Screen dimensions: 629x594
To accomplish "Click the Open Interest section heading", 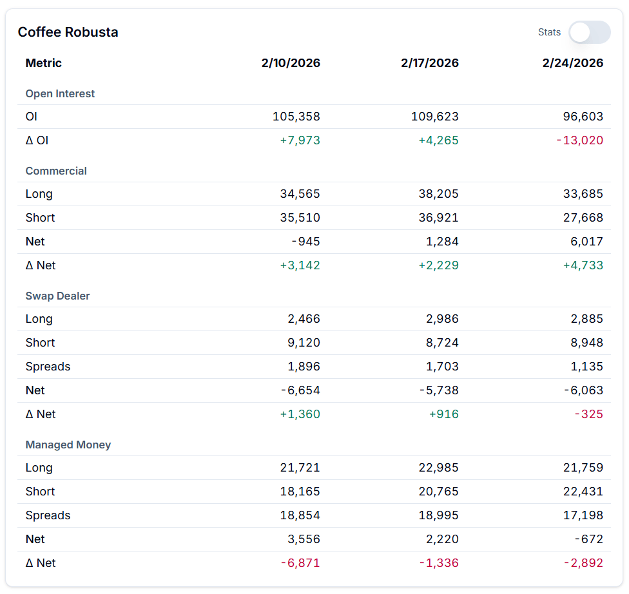I will [x=60, y=94].
